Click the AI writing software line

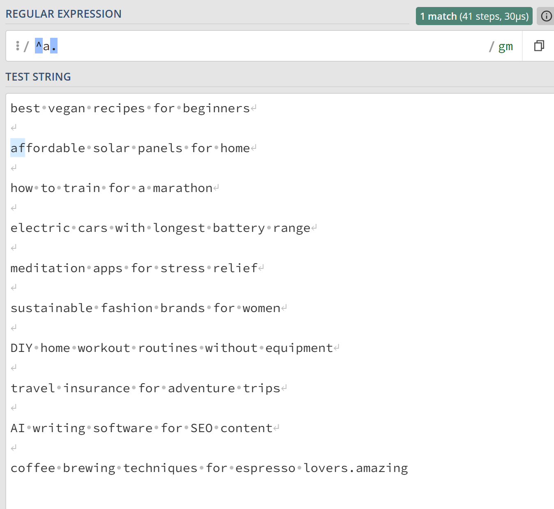pyautogui.click(x=142, y=428)
